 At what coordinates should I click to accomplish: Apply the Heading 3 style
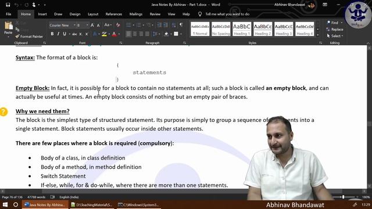[x=284, y=29]
